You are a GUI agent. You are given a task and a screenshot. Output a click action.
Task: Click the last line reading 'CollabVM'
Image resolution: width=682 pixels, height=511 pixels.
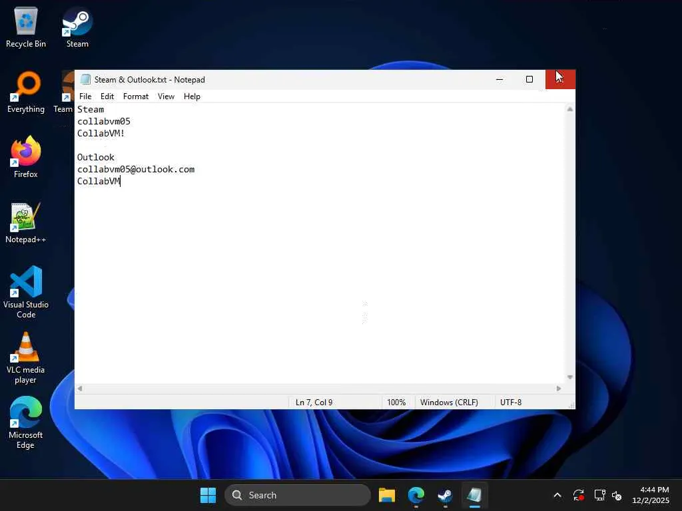[99, 181]
